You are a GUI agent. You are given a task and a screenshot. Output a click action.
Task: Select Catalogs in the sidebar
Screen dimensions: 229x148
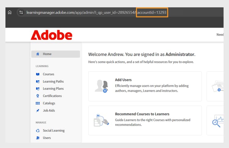click(49, 103)
